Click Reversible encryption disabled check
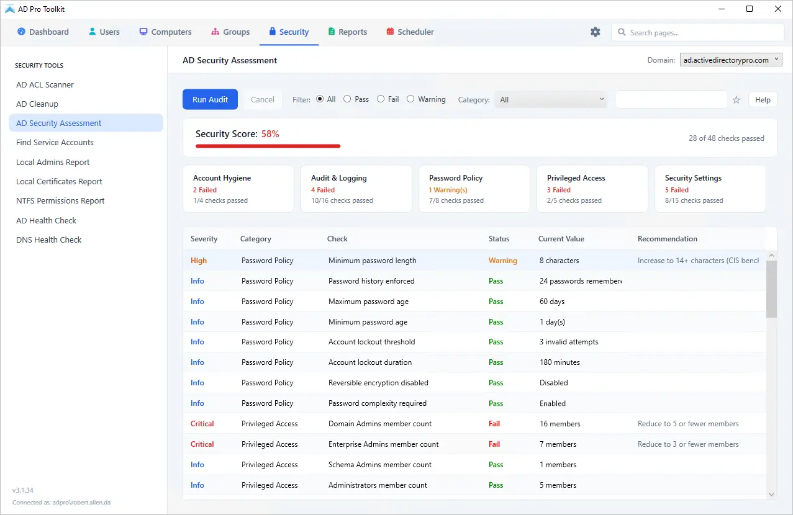 (x=378, y=383)
